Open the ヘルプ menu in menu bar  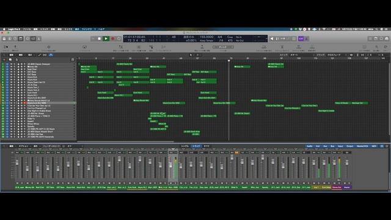click(x=101, y=29)
